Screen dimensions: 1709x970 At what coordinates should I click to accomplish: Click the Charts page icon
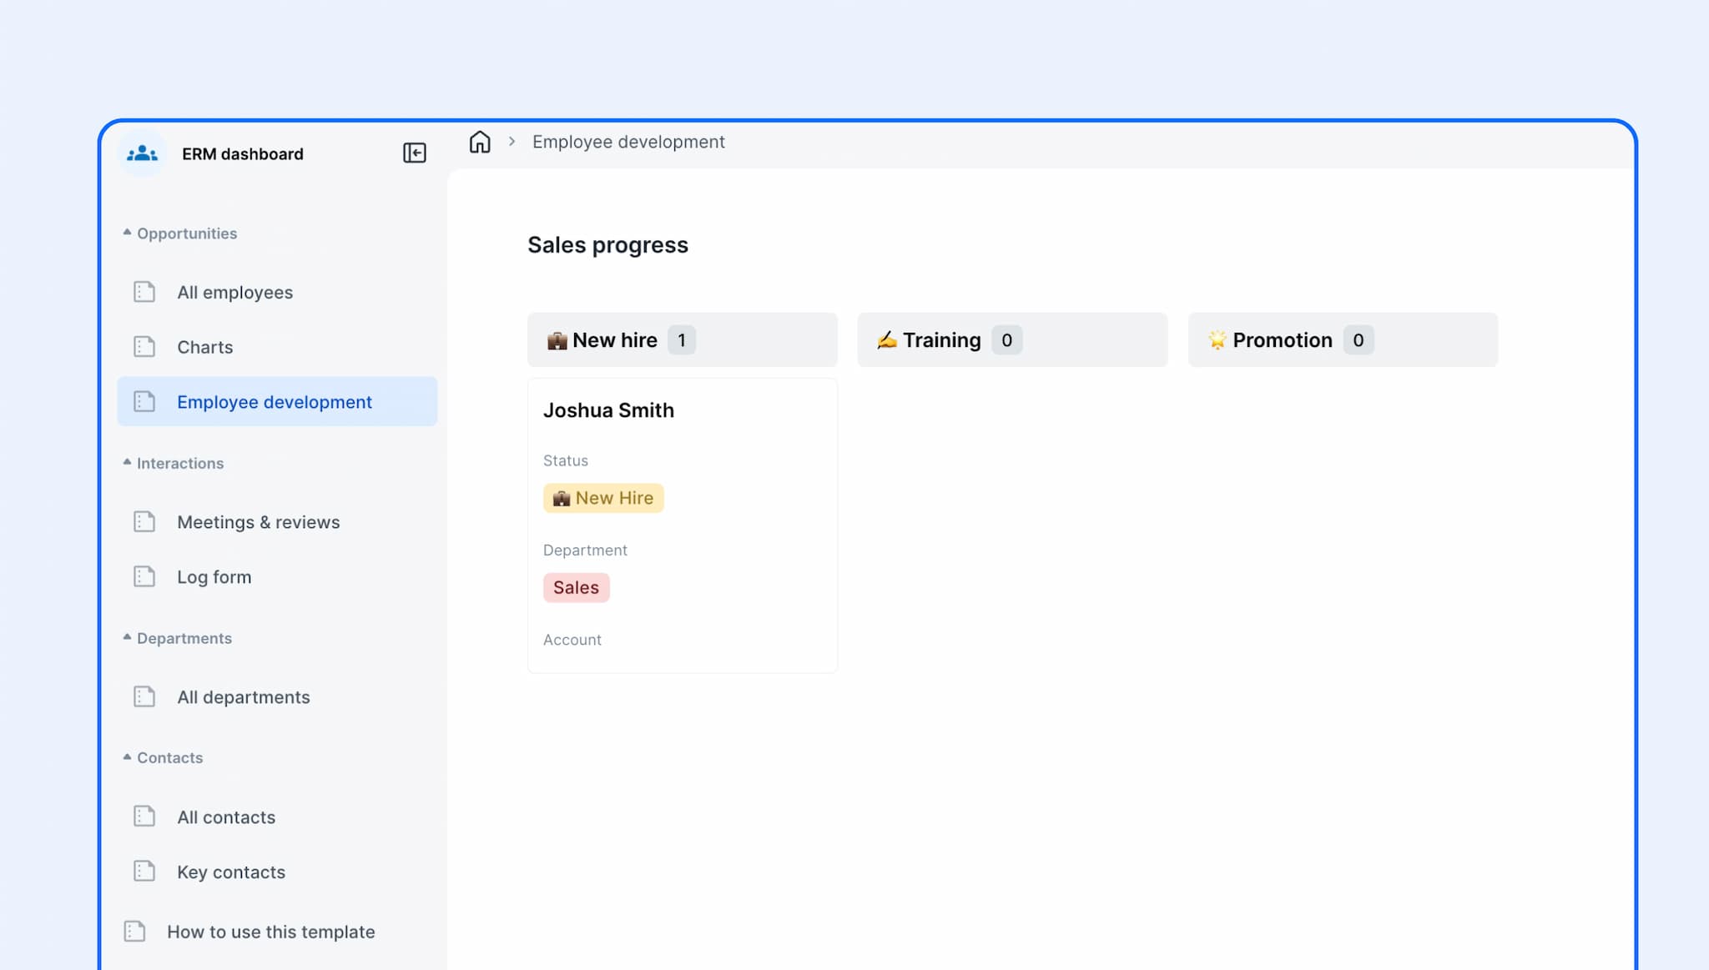click(144, 346)
